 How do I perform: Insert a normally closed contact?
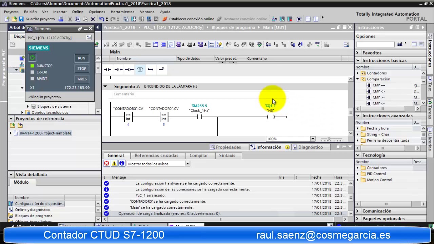pyautogui.click(x=118, y=69)
